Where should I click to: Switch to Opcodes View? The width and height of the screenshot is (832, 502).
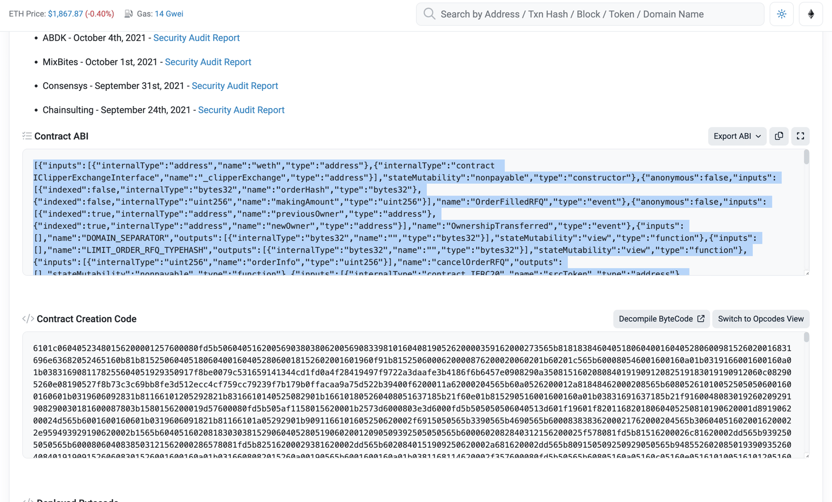click(x=761, y=318)
